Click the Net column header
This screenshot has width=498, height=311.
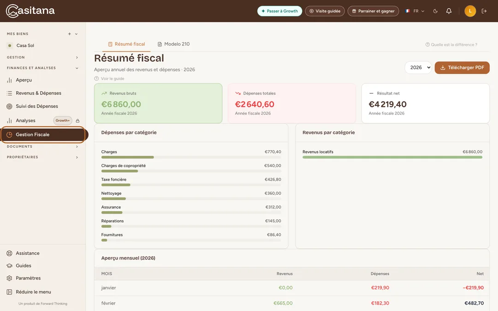(480, 274)
